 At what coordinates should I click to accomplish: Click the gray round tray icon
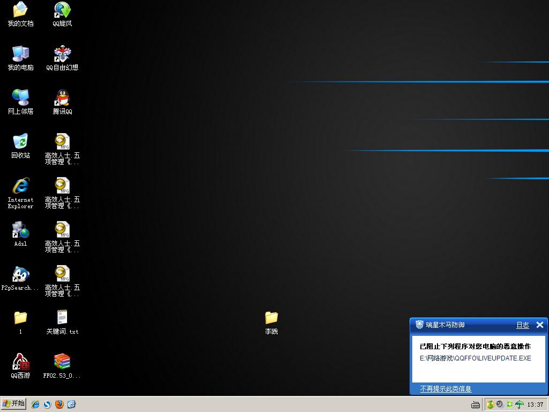500,404
